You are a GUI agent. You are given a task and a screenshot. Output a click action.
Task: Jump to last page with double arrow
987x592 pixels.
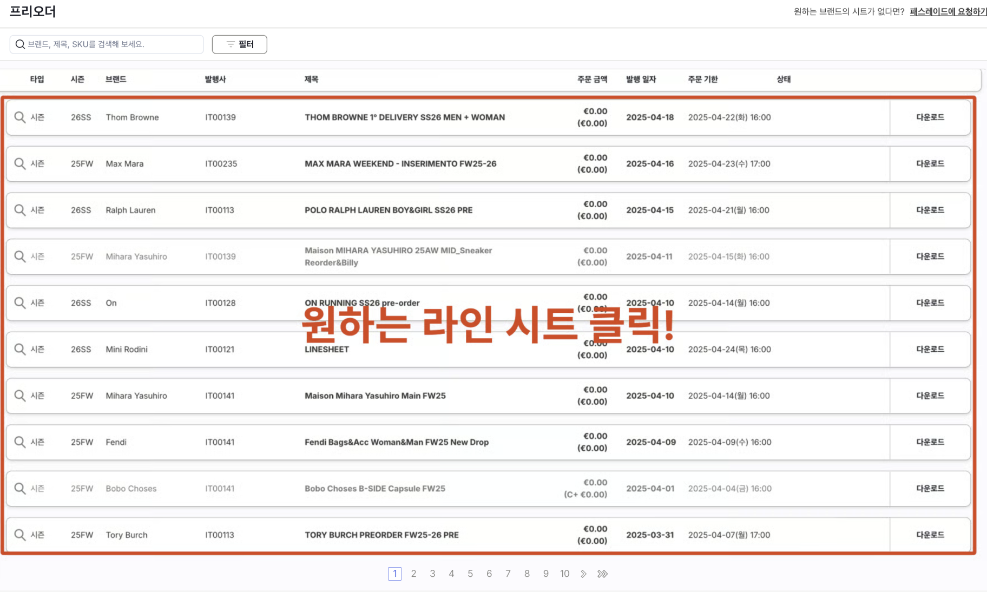[602, 574]
